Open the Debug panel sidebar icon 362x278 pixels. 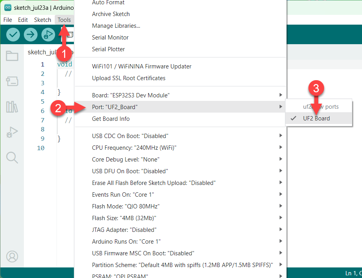coord(12,132)
